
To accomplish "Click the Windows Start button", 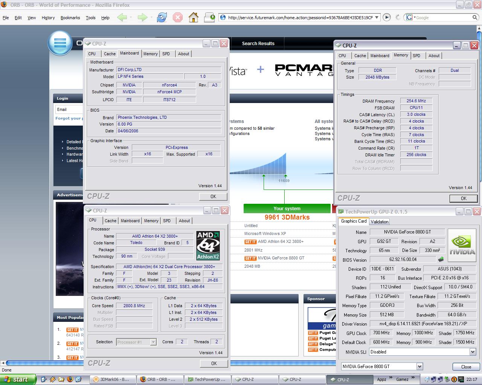I will pyautogui.click(x=18, y=379).
